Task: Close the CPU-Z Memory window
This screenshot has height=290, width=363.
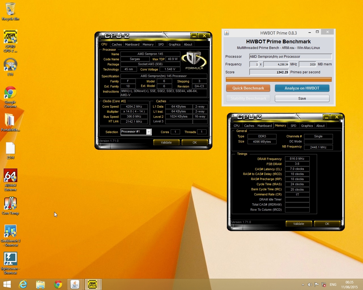Action: click(337, 117)
